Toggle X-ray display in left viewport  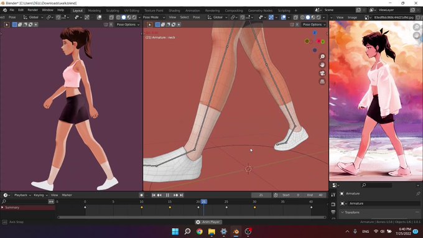click(x=111, y=17)
